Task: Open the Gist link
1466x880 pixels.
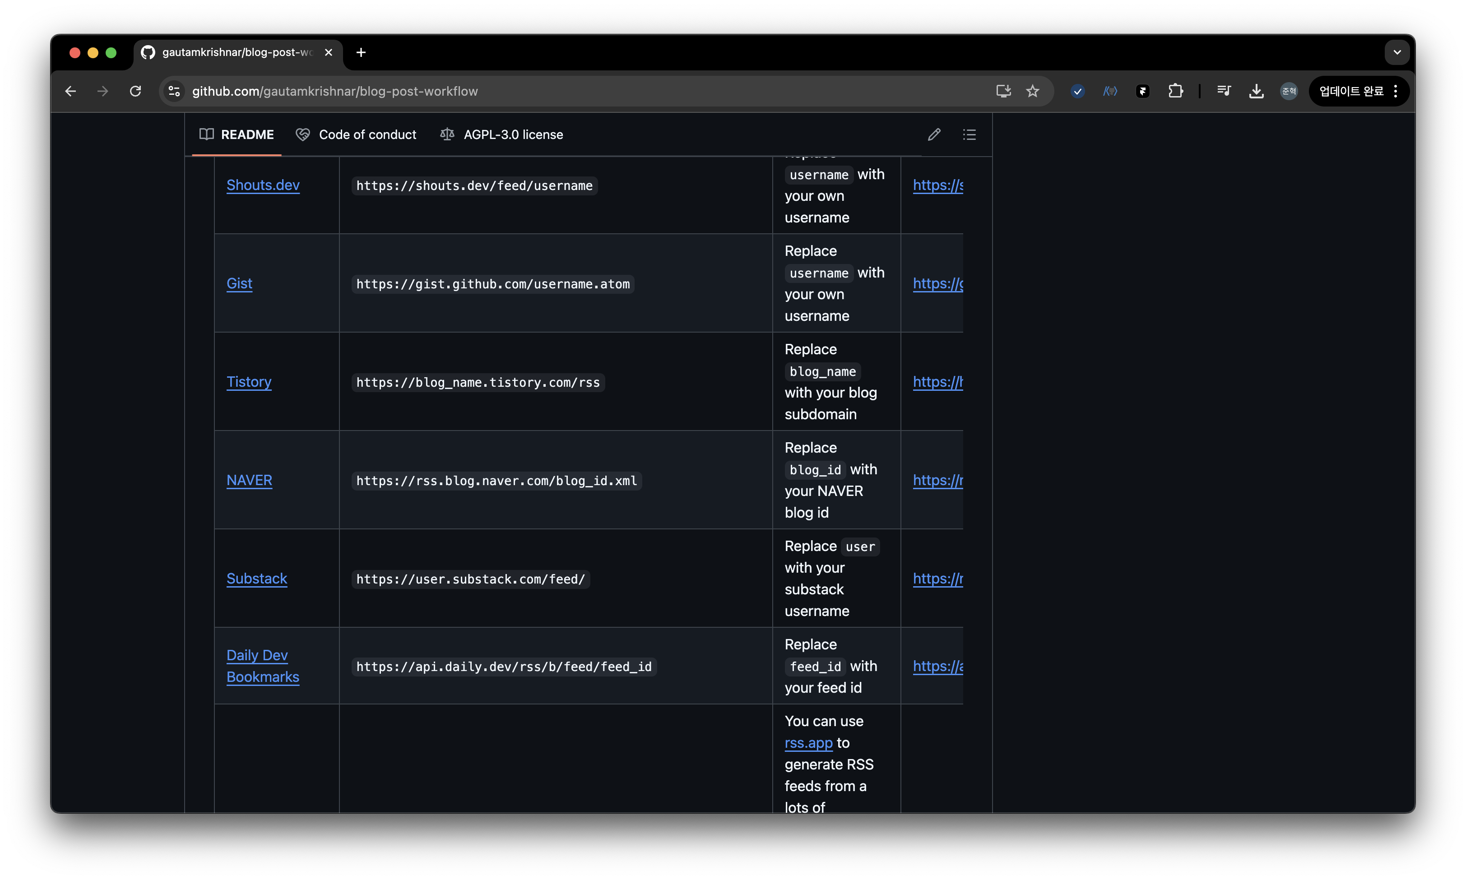Action: click(239, 283)
